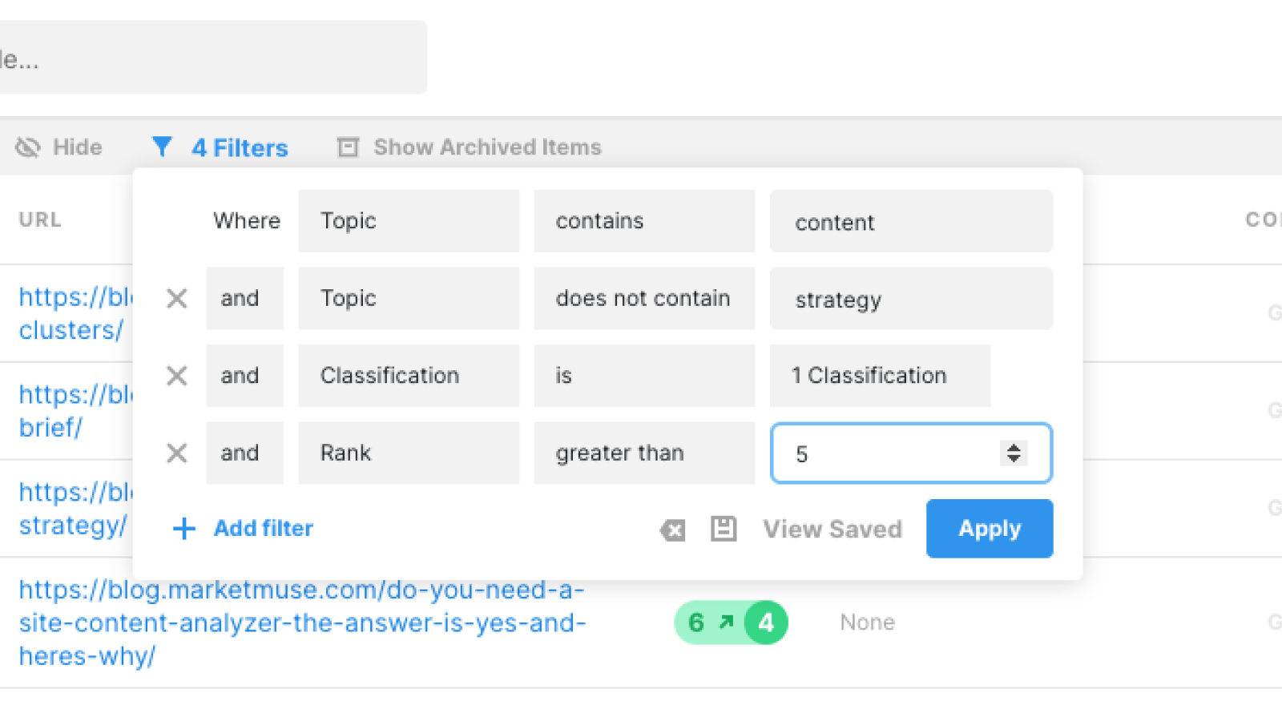Open the greater than operator dropdown
Image resolution: width=1282 pixels, height=701 pixels.
(644, 453)
